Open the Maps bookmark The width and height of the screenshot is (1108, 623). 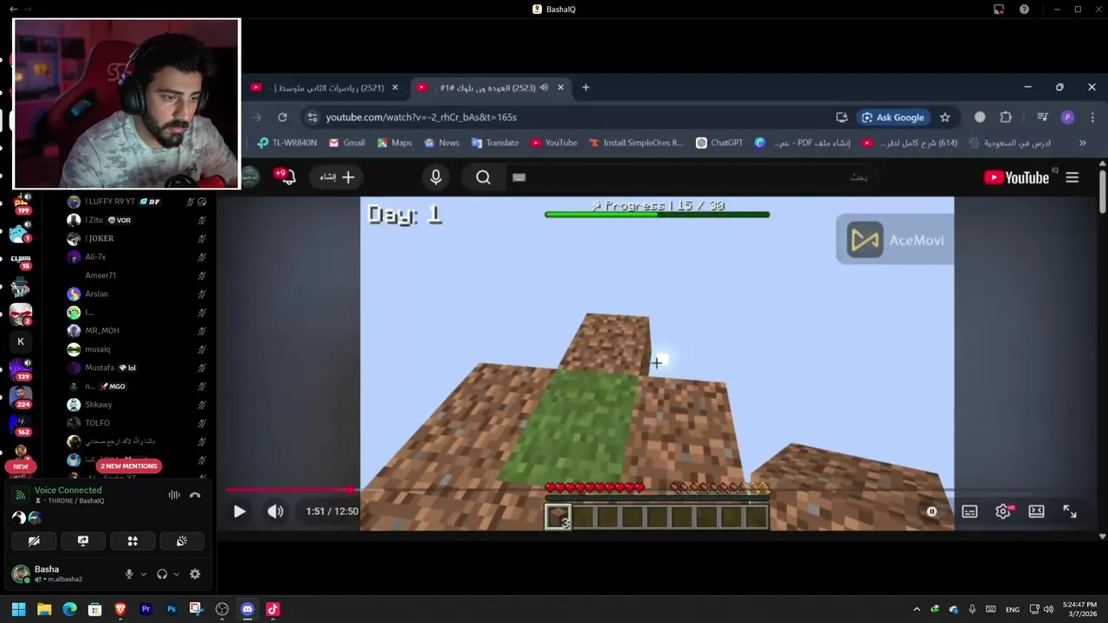click(394, 143)
